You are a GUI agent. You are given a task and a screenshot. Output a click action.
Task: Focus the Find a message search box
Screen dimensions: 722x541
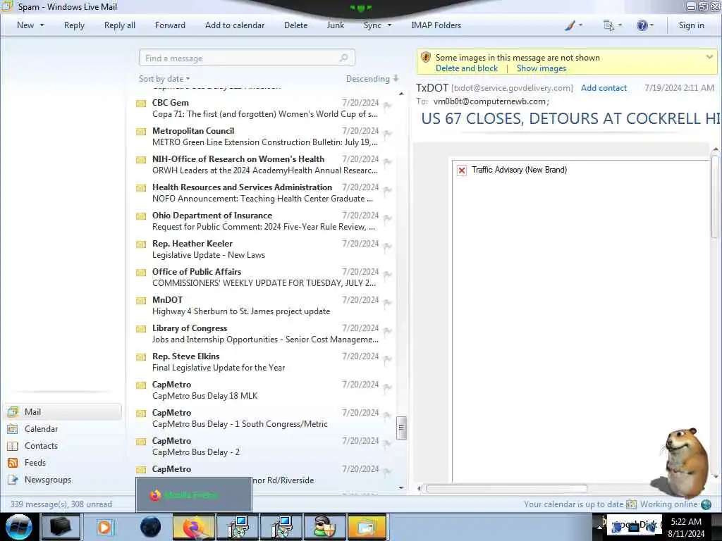tap(247, 58)
